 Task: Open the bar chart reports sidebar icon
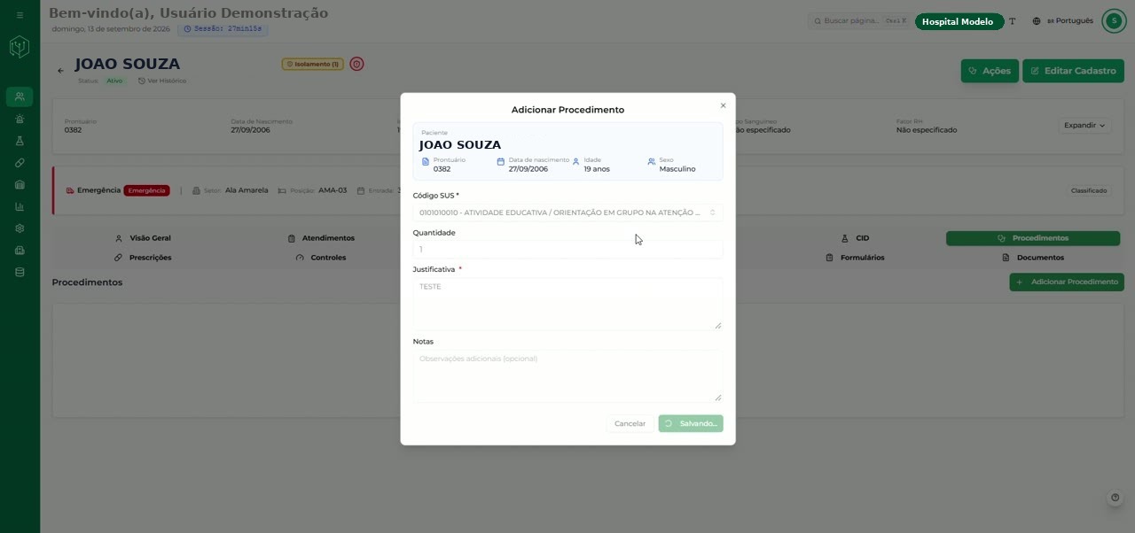(20, 206)
